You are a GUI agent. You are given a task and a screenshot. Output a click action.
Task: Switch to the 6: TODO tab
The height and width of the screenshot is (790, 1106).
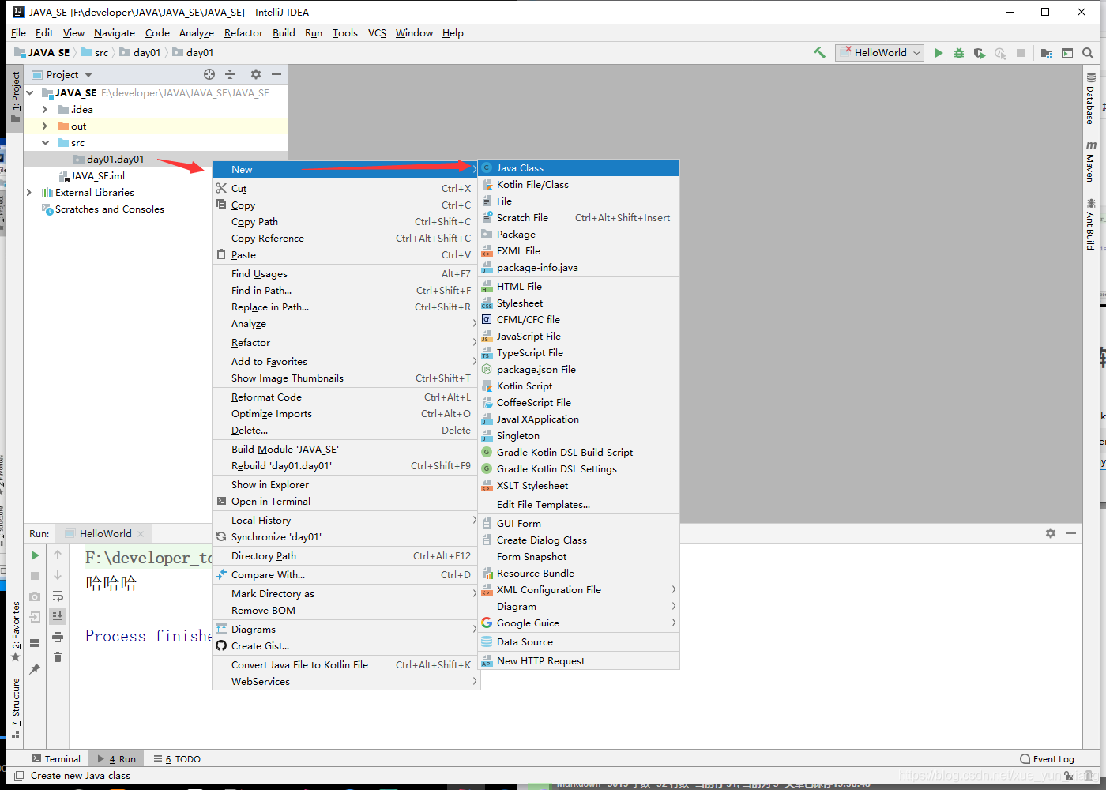[177, 759]
